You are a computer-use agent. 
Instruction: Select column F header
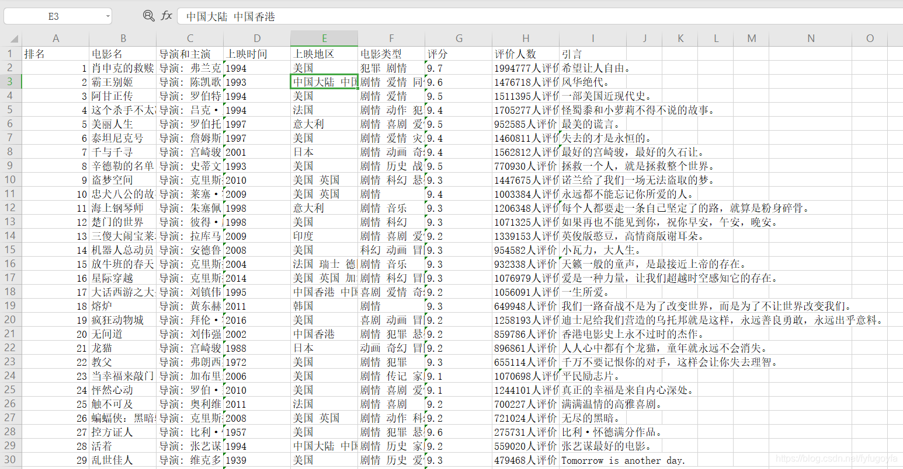tap(391, 38)
